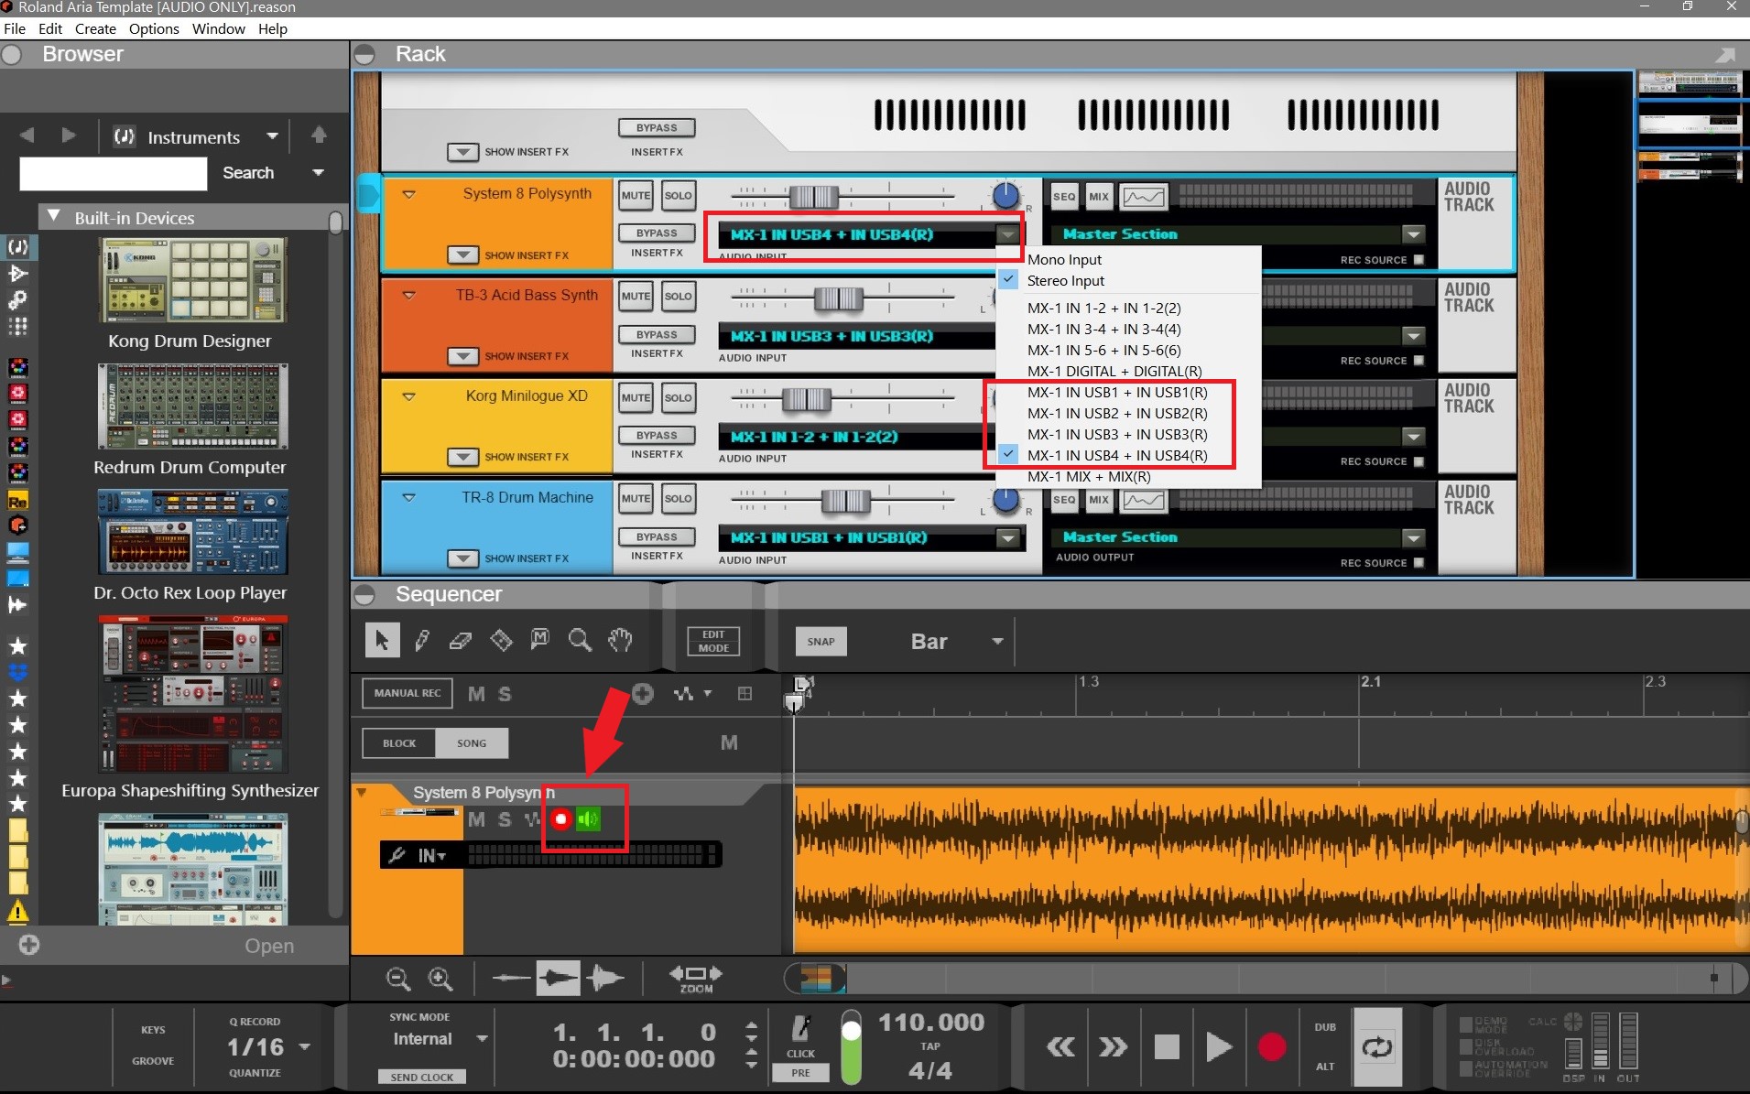Open the Snap value Bar dropdown
The width and height of the screenshot is (1750, 1094).
(997, 642)
